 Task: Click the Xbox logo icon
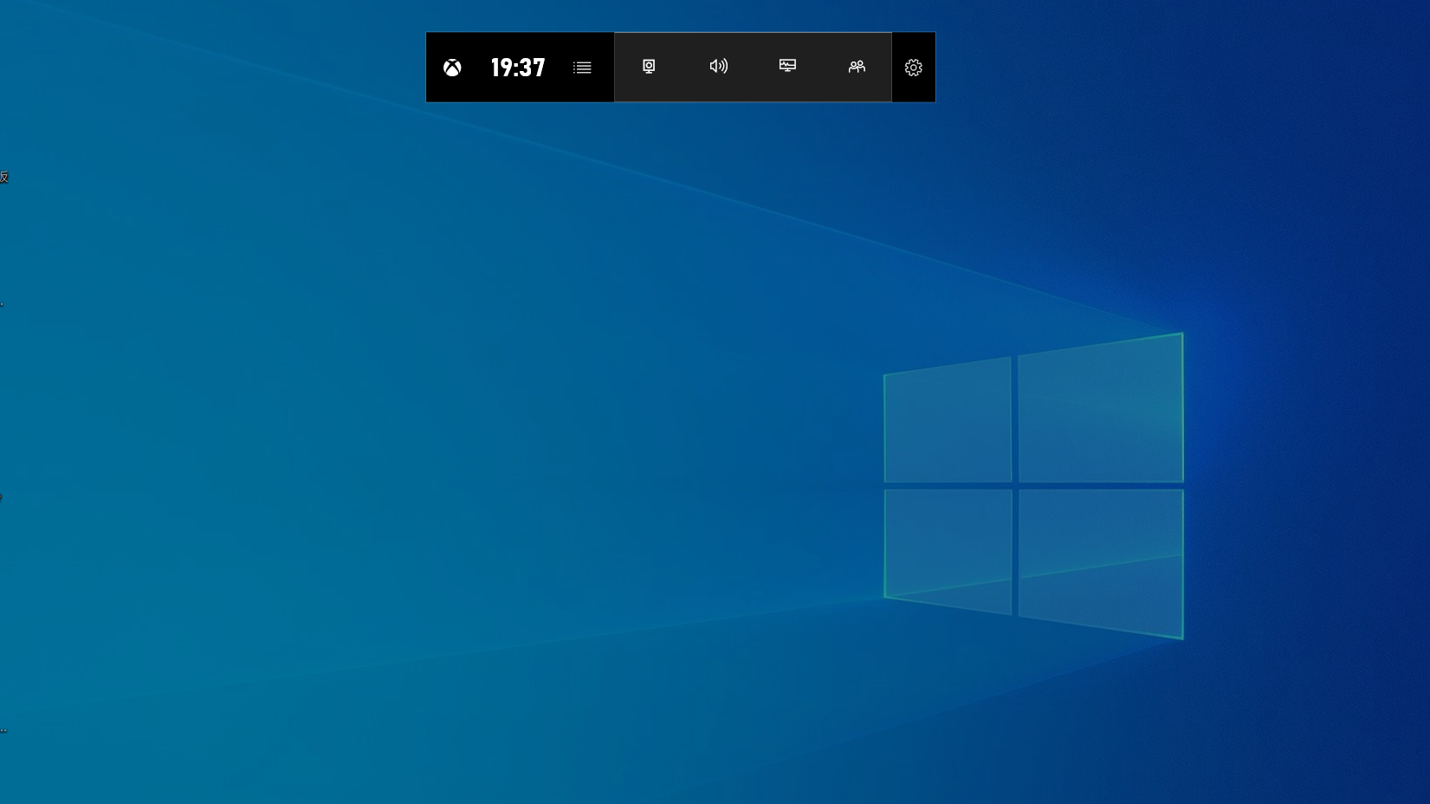452,68
